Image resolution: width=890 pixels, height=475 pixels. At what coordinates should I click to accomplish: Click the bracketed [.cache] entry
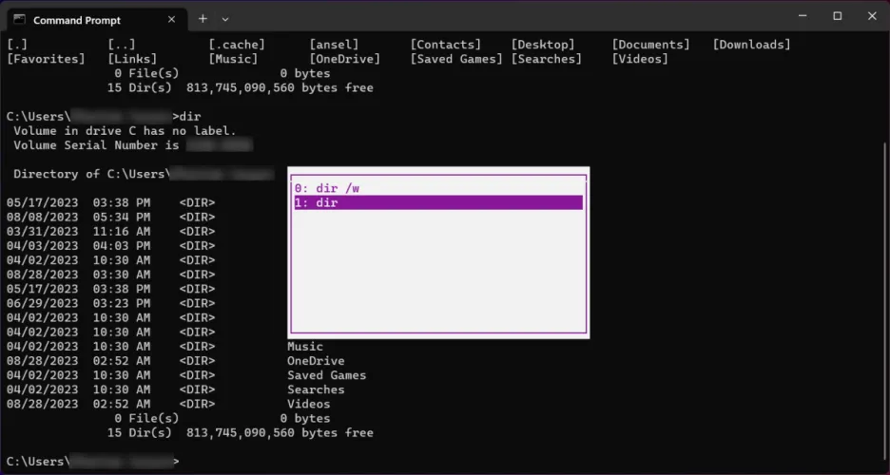point(237,45)
